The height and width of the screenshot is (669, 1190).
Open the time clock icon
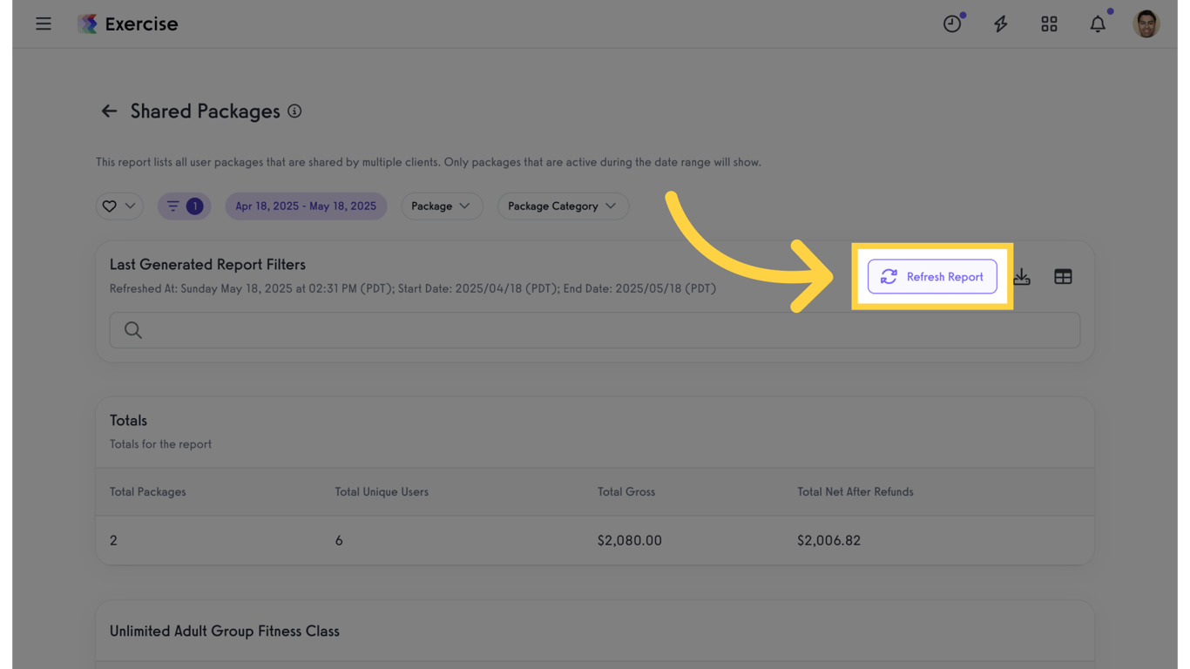tap(952, 24)
